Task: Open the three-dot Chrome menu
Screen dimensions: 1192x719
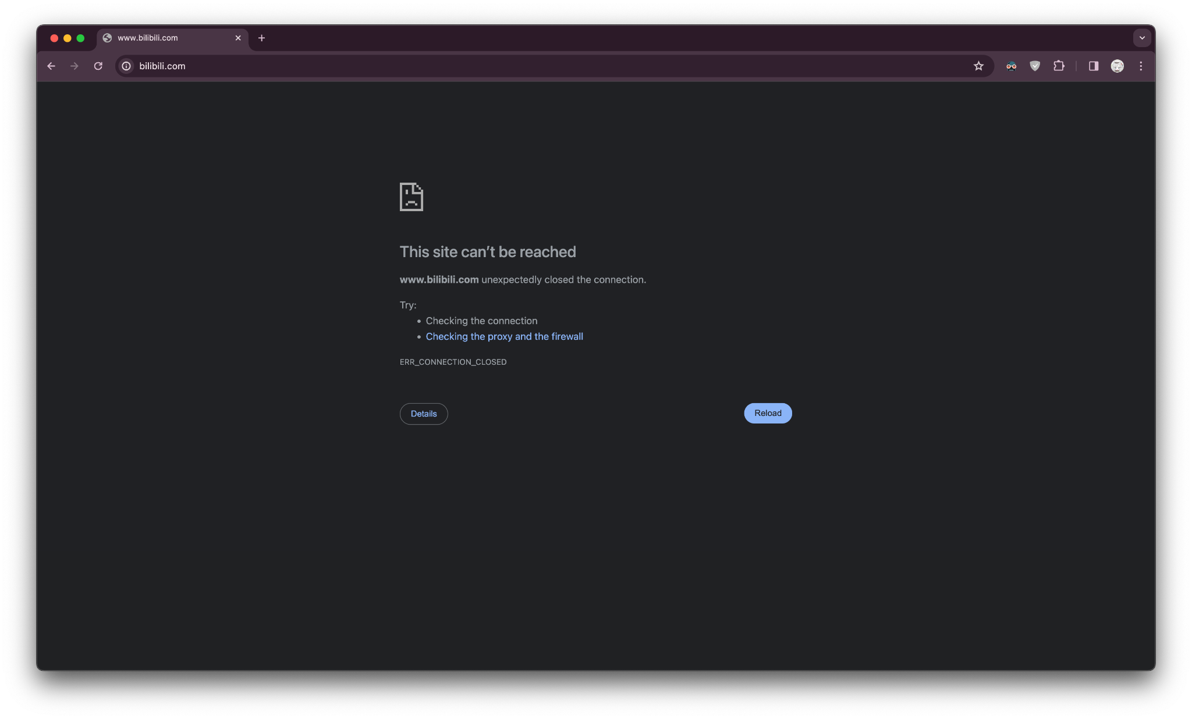Action: click(x=1141, y=66)
